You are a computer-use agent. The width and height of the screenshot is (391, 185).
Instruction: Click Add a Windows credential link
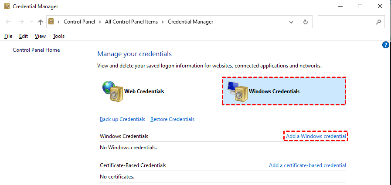(316, 136)
